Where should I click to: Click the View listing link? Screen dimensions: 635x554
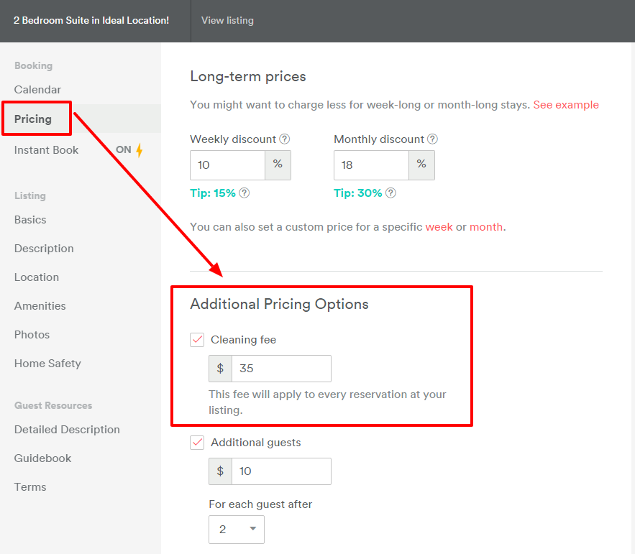[227, 20]
